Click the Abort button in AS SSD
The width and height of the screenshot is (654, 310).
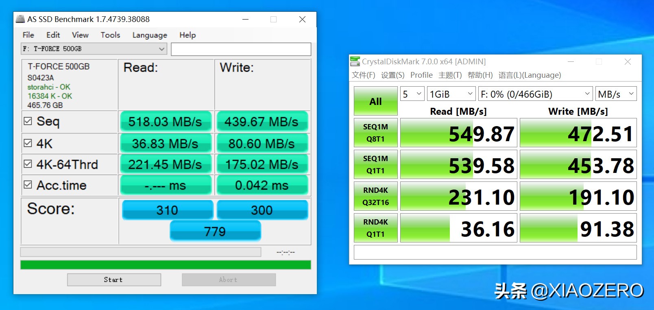(x=229, y=279)
